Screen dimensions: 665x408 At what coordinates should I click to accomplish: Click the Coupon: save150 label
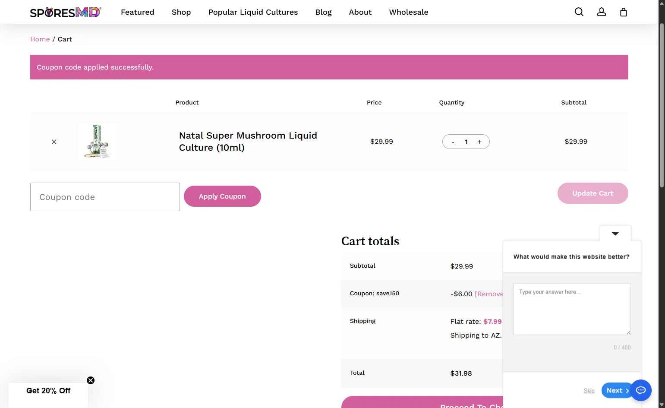(x=375, y=294)
